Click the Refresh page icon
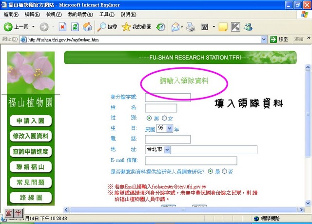The height and width of the screenshot is (224, 312). [75, 27]
